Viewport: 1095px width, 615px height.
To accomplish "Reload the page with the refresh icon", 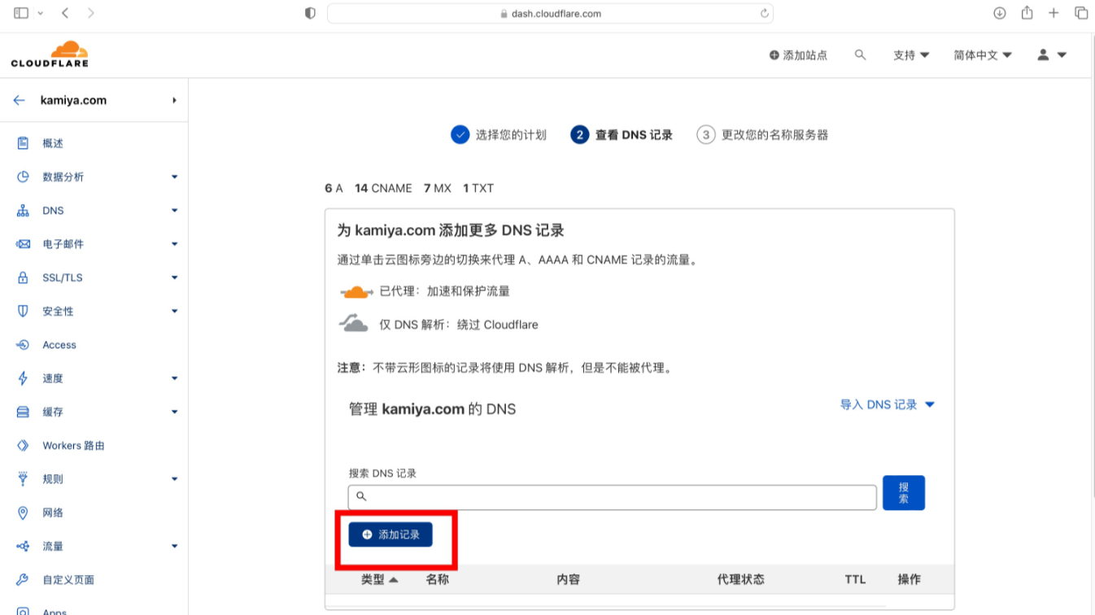I will tap(764, 13).
